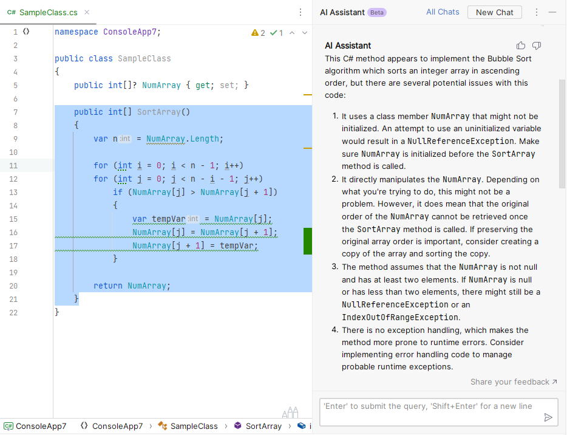Screen dimensions: 567x435
Task: Collapse the namespace region via gutter arrow
Action: click(x=27, y=32)
